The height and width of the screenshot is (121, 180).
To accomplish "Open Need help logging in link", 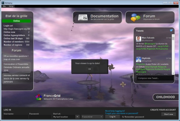I will tap(115, 111).
